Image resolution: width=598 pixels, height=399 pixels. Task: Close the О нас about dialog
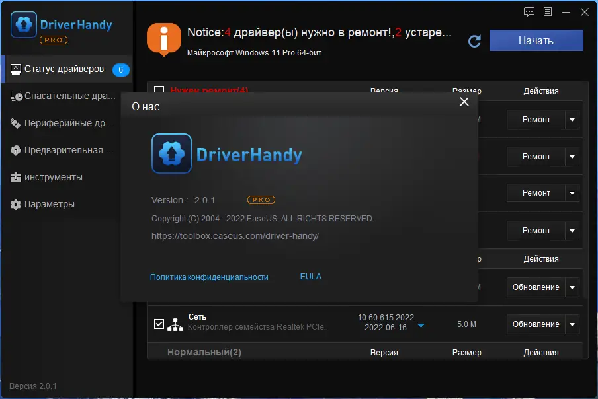tap(464, 102)
